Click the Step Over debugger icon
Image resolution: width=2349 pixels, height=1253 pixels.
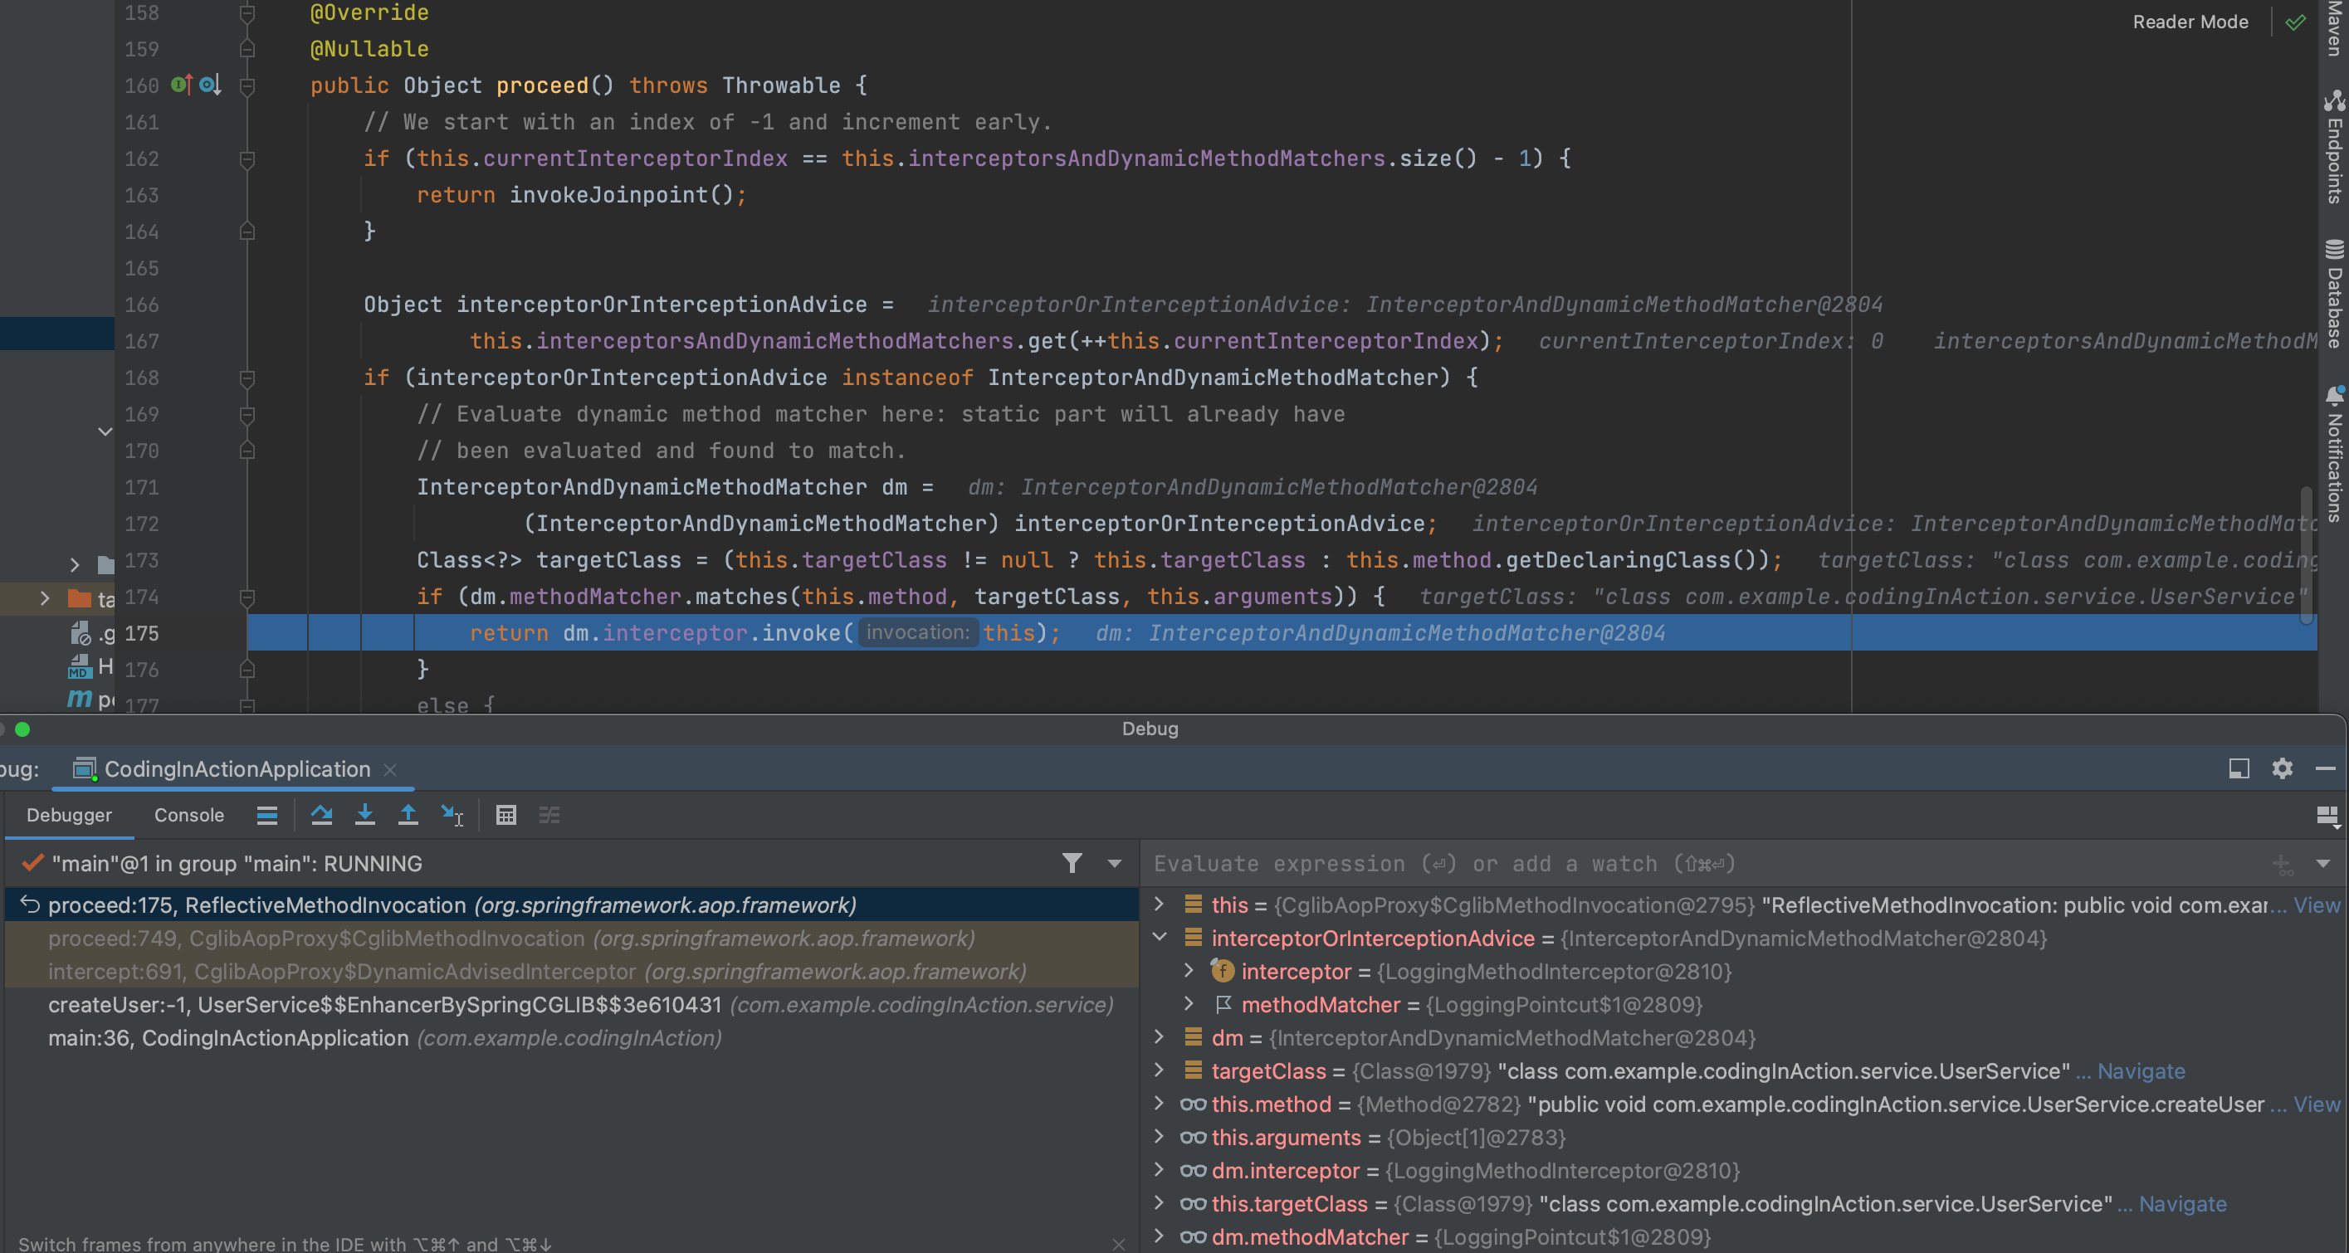point(321,814)
